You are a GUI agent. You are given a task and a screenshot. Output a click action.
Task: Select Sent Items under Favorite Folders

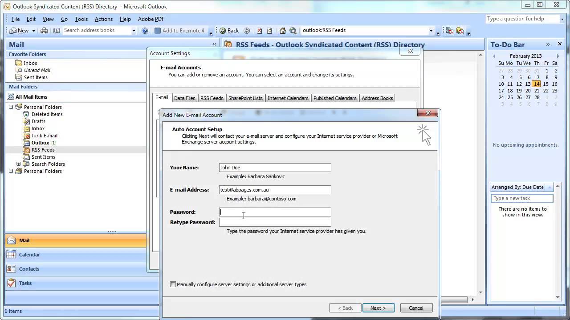click(x=36, y=77)
